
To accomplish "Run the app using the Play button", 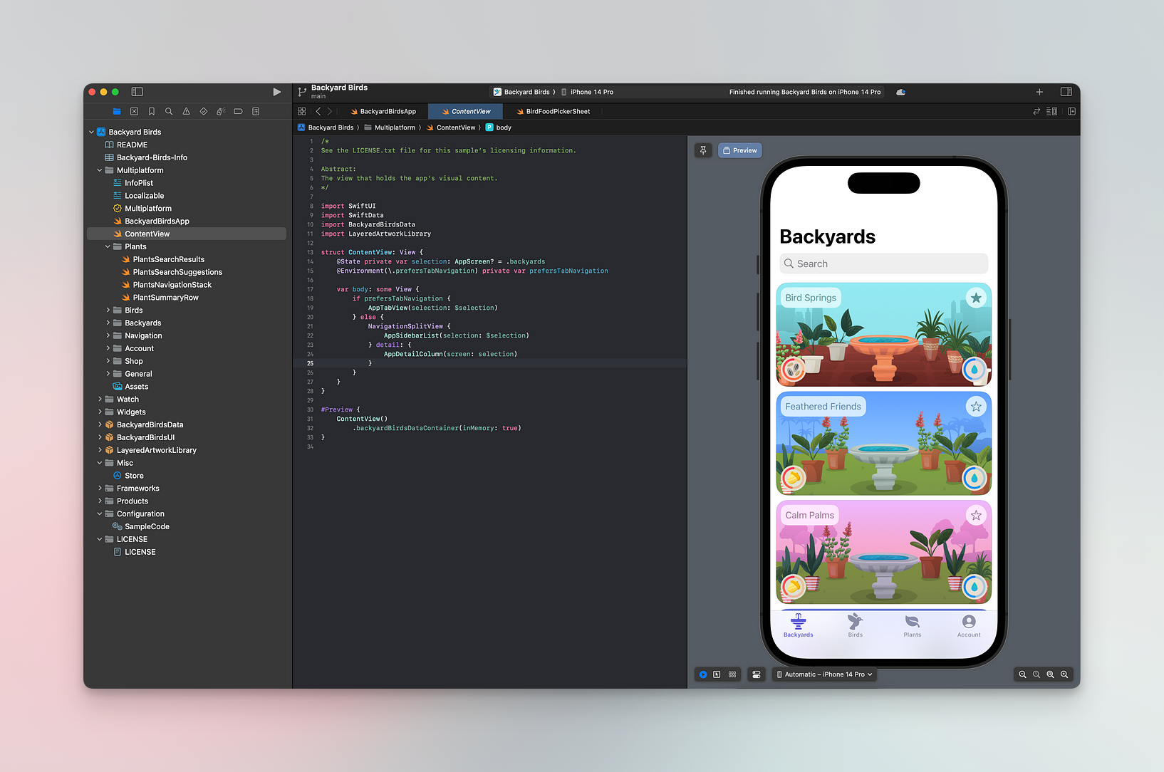I will tap(277, 92).
